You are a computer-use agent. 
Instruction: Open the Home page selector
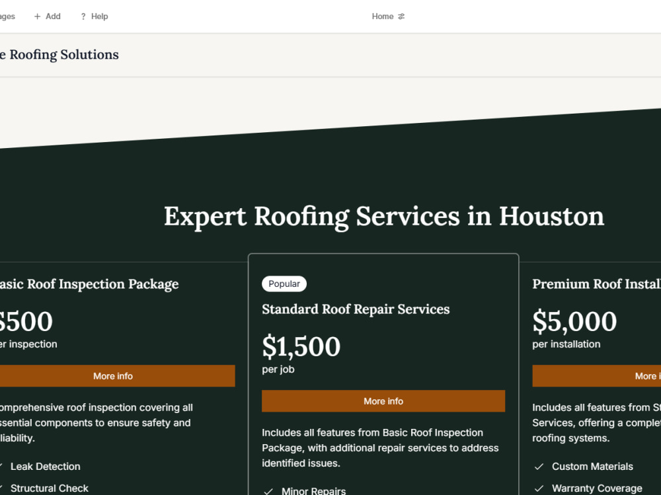[388, 17]
